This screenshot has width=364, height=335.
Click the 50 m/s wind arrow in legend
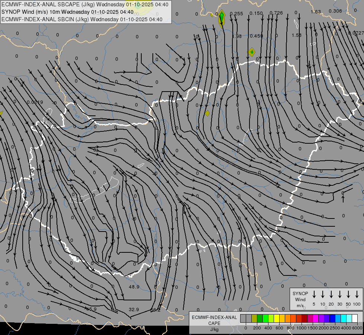[348, 294]
